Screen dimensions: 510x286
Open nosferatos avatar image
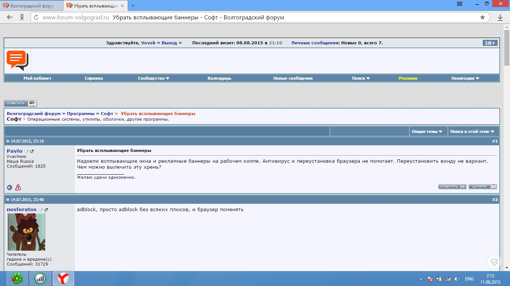tap(27, 232)
